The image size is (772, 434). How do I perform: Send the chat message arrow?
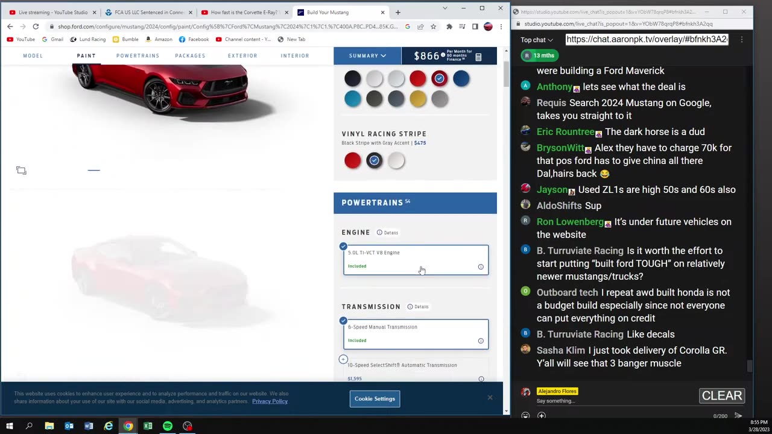pos(738,416)
